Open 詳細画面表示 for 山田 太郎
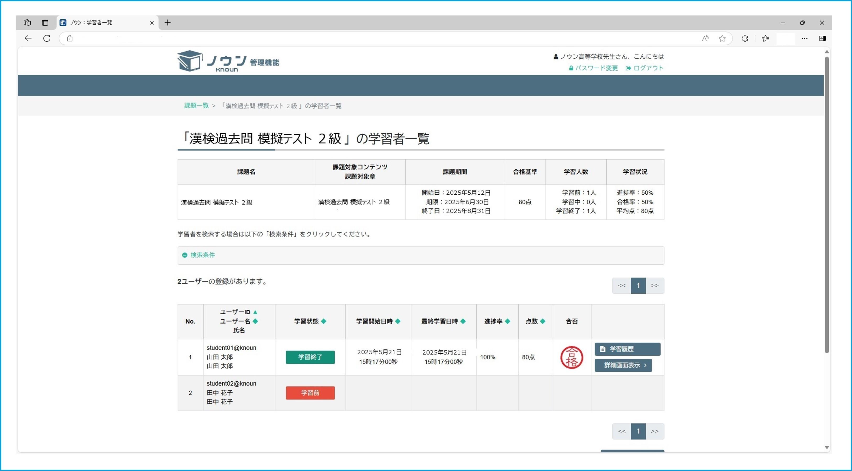 click(623, 365)
